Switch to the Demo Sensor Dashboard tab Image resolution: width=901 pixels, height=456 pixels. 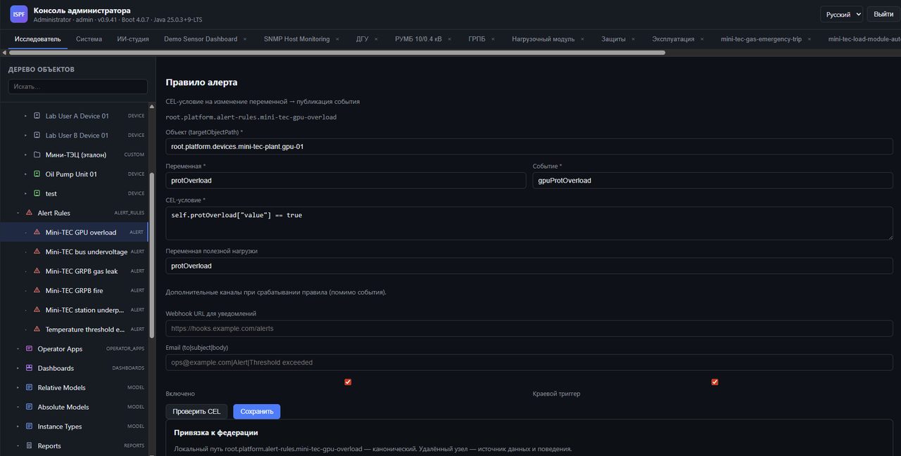(x=201, y=39)
